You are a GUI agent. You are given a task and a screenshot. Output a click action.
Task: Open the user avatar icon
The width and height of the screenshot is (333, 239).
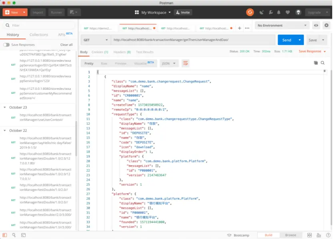[x=299, y=12]
